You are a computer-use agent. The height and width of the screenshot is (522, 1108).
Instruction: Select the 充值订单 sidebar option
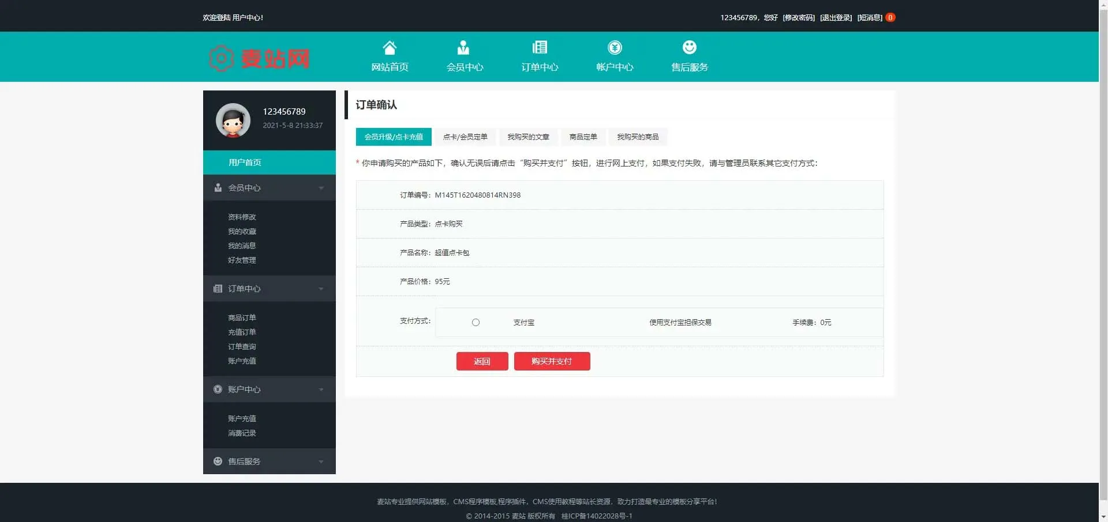(242, 332)
